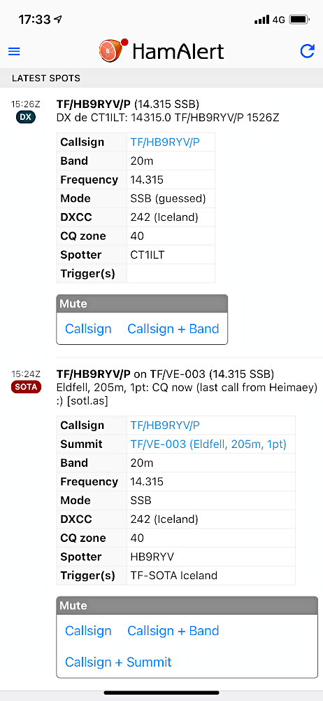Tap the home indicator bar
Image resolution: width=323 pixels, height=701 pixels.
(161, 693)
